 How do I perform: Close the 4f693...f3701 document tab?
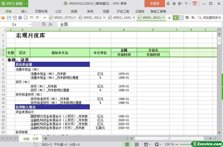[75, 18]
